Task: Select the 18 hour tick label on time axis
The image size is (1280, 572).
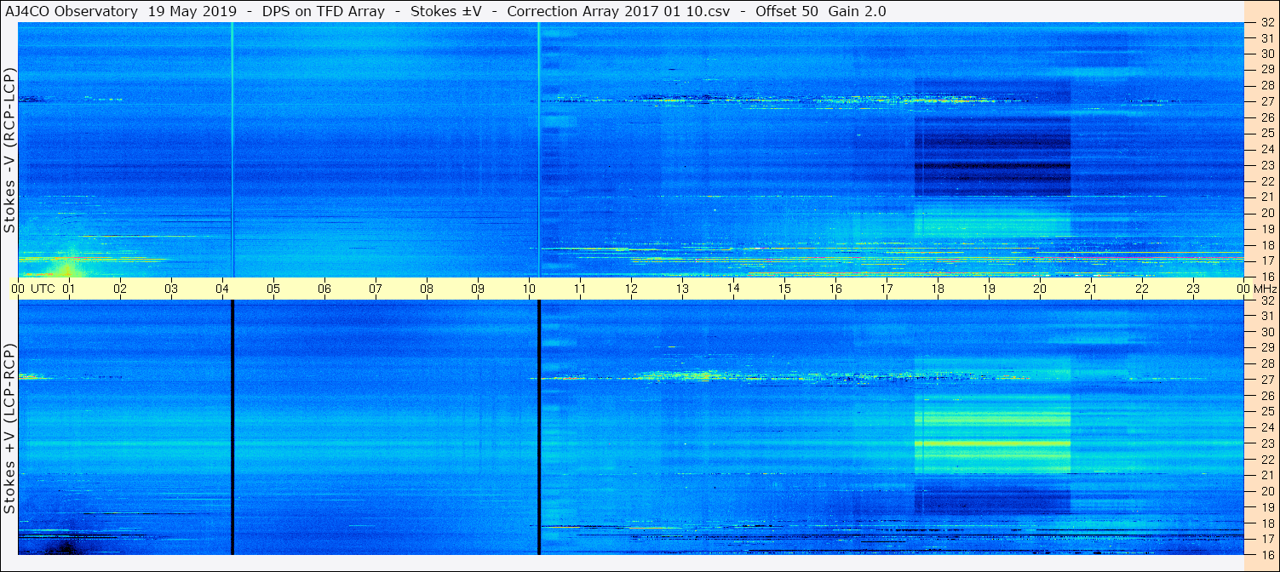Action: [x=938, y=289]
